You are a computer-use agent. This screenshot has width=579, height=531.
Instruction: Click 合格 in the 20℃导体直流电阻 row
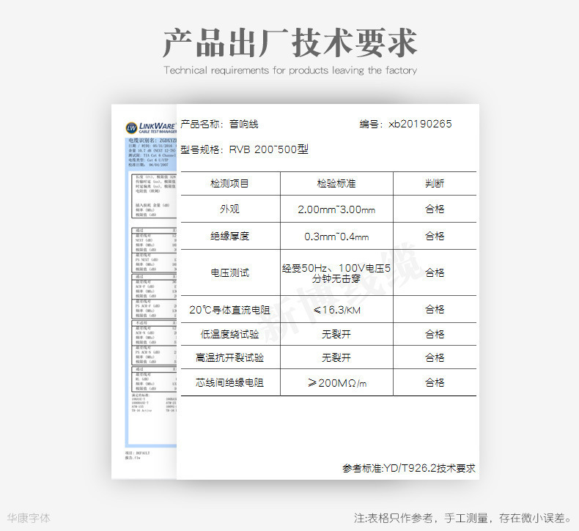(x=435, y=310)
